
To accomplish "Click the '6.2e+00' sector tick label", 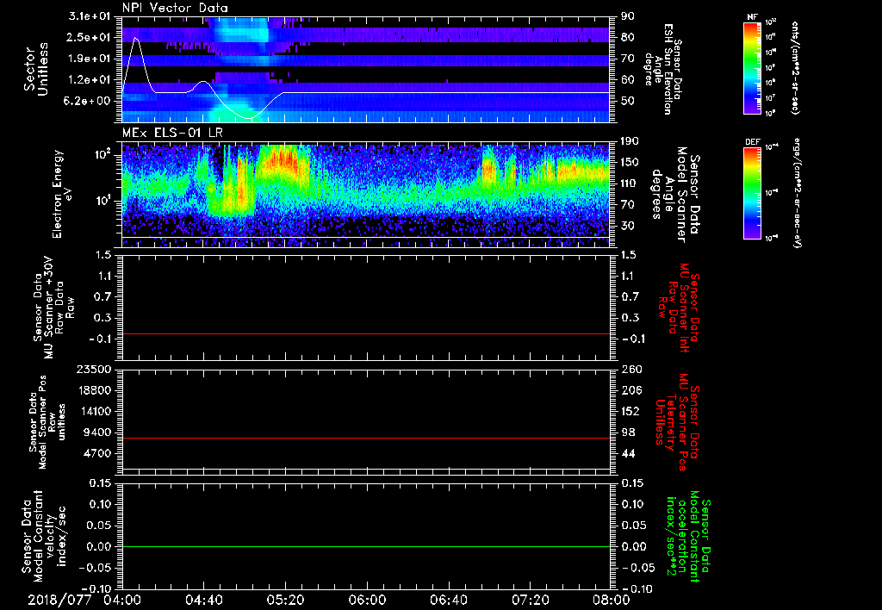I will pos(89,101).
